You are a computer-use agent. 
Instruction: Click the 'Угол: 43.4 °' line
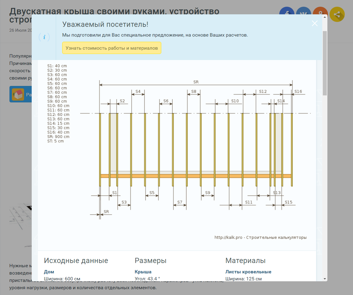(147, 279)
